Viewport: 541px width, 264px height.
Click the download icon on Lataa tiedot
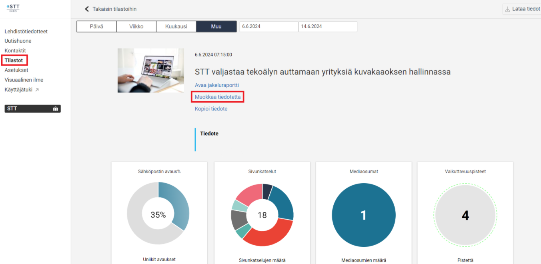[507, 9]
